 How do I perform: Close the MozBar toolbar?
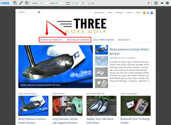click(167, 3)
